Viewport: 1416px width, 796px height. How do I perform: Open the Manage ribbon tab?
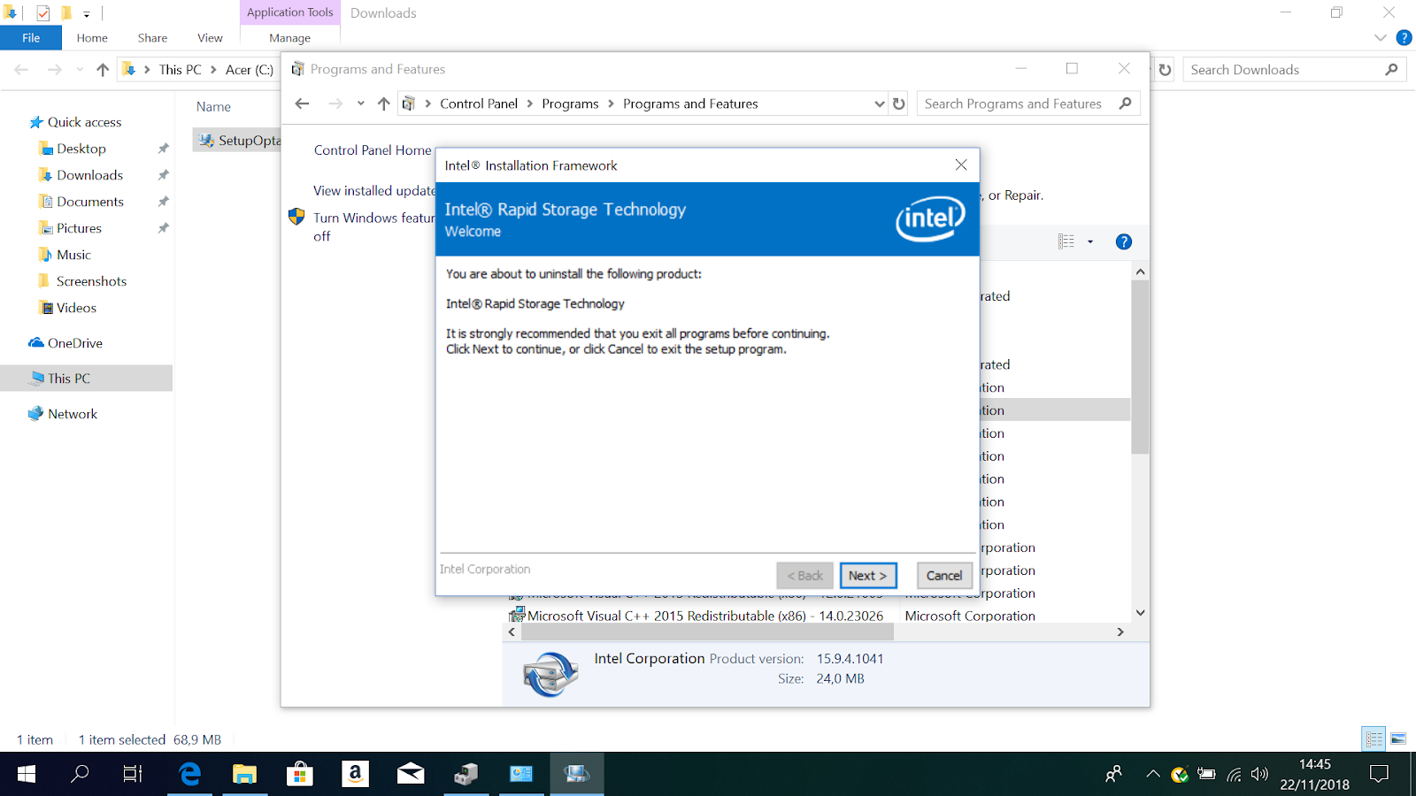click(289, 38)
